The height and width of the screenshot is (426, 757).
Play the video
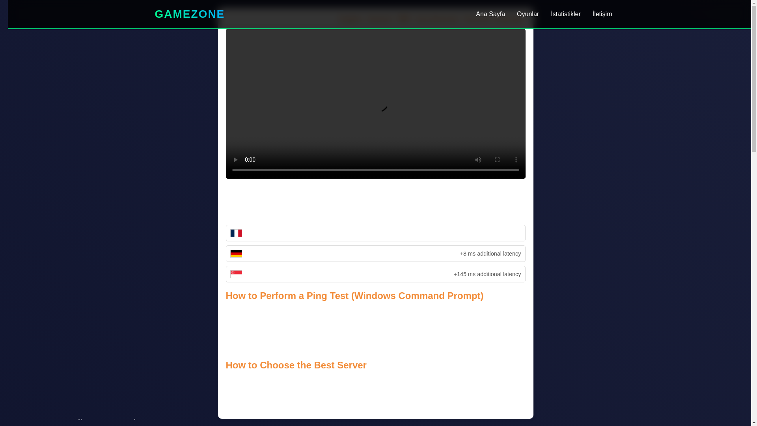(x=235, y=160)
